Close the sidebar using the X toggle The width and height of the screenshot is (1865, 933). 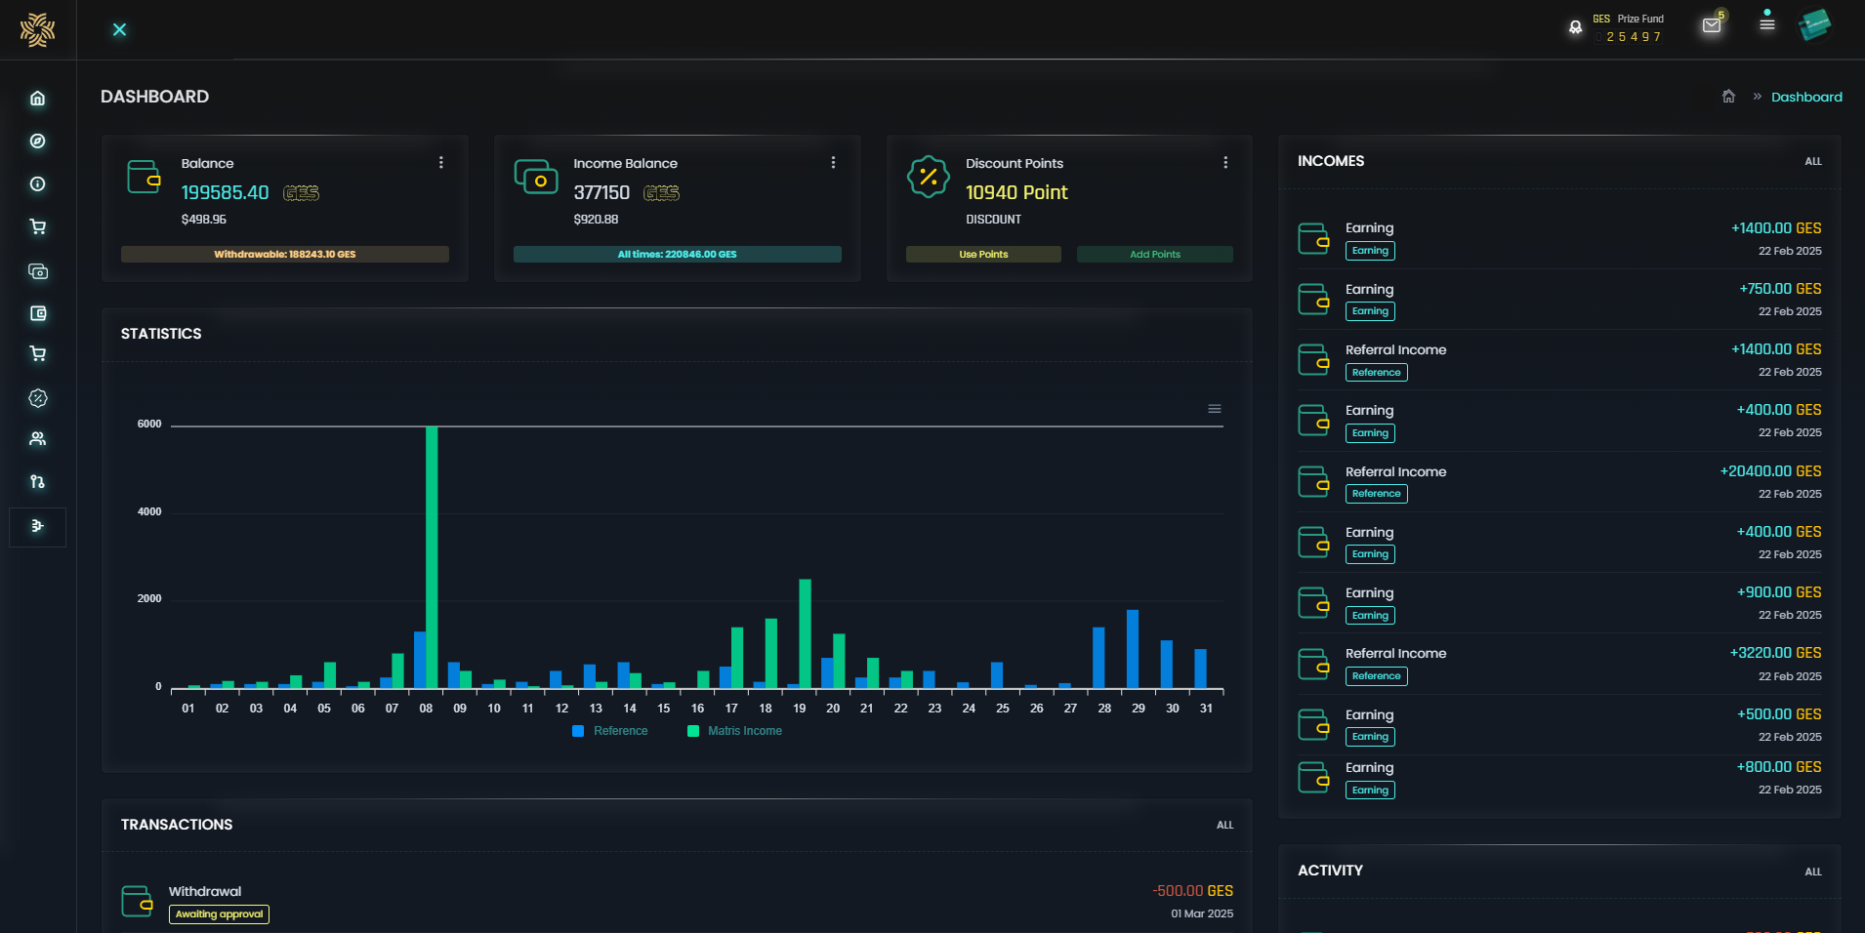pos(118,29)
